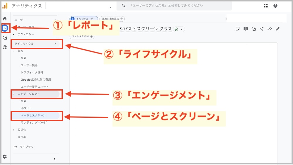This screenshot has height=165, width=293.
Task: Open ライブラリ link
Action: [27, 147]
